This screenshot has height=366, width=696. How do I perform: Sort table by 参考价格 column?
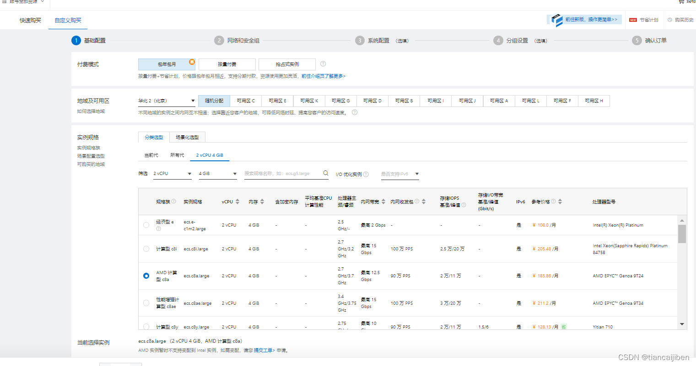pyautogui.click(x=560, y=202)
